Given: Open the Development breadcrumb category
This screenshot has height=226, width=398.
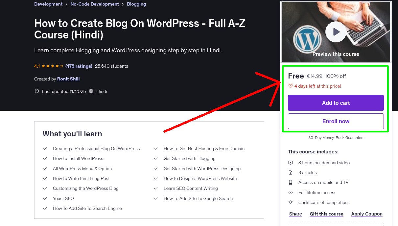Looking at the screenshot, I should coord(48,4).
